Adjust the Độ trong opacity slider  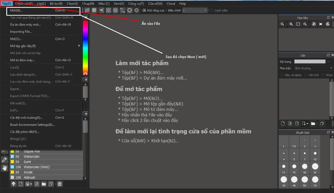click(x=310, y=62)
